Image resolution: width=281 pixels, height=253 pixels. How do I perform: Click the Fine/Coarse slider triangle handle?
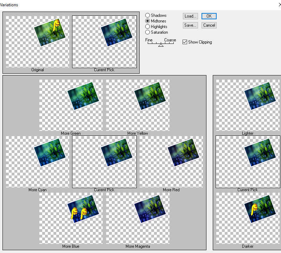click(x=161, y=45)
